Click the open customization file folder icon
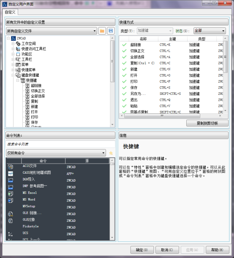The image size is (234, 258). 102,31
